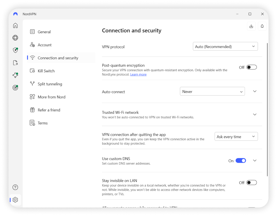The image size is (277, 216).
Task: Open the file sharing icon in sidebar
Action: pyautogui.click(x=15, y=63)
